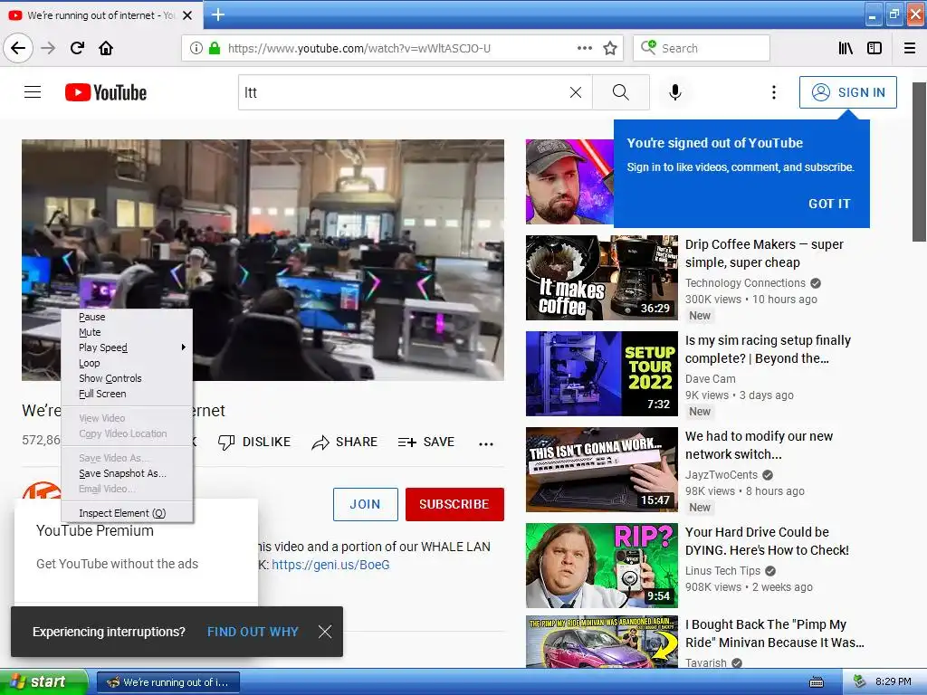The height and width of the screenshot is (695, 927).
Task: Close the 'Experiencing interruptions?' notification
Action: point(325,632)
